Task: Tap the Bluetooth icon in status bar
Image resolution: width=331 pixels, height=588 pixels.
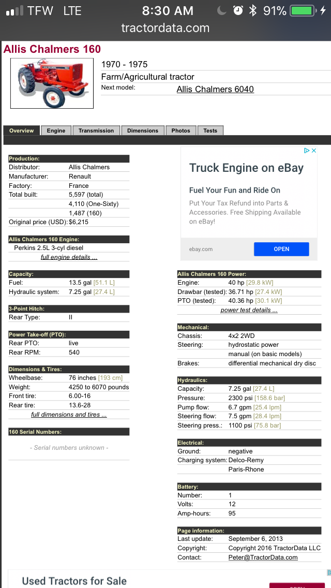Action: (x=253, y=10)
